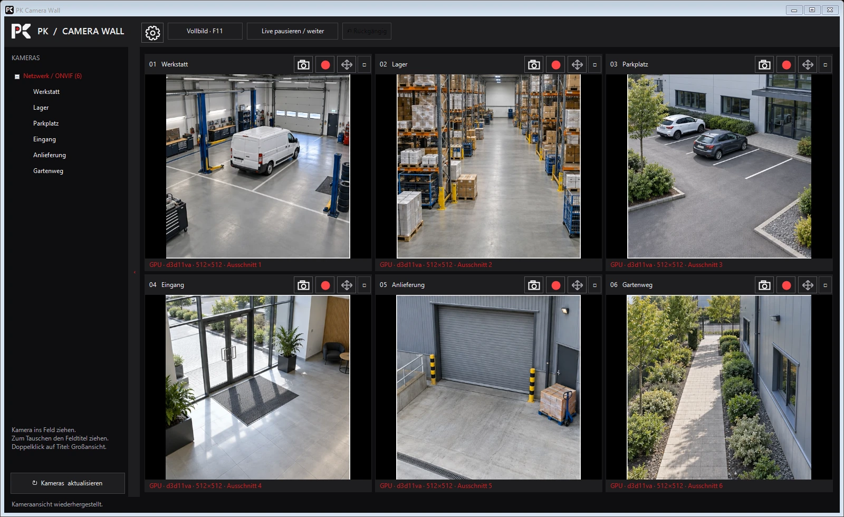Maximize the Eingang tile with square icon
This screenshot has height=517, width=844.
[365, 285]
